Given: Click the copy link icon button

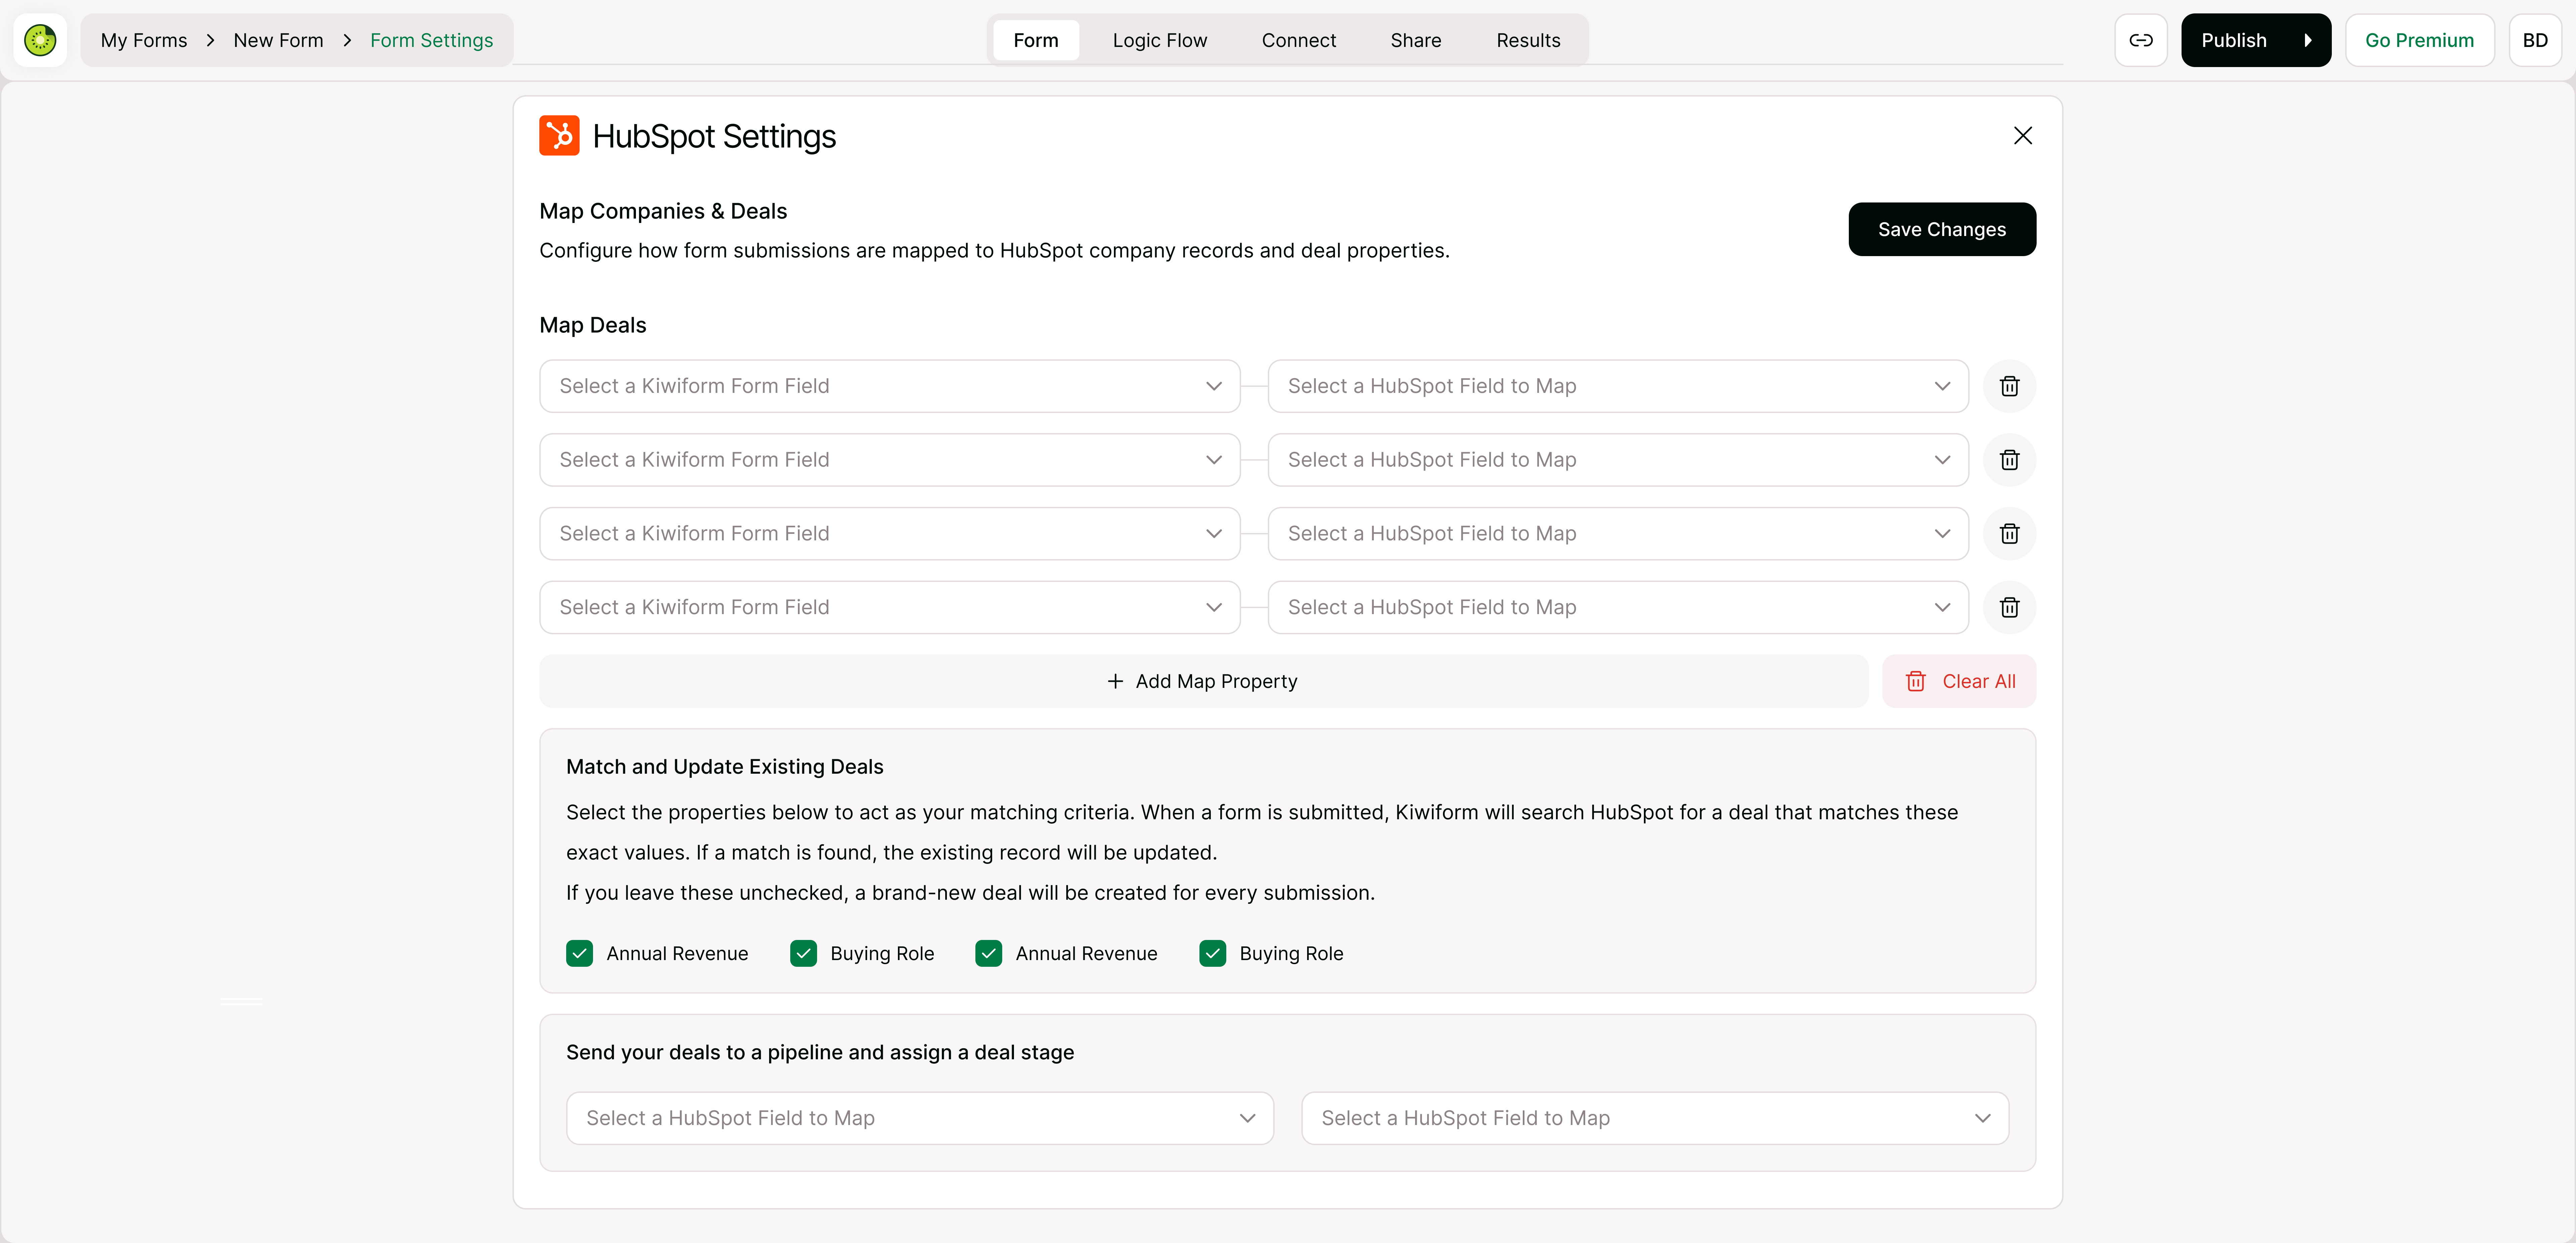Looking at the screenshot, I should pyautogui.click(x=2141, y=40).
